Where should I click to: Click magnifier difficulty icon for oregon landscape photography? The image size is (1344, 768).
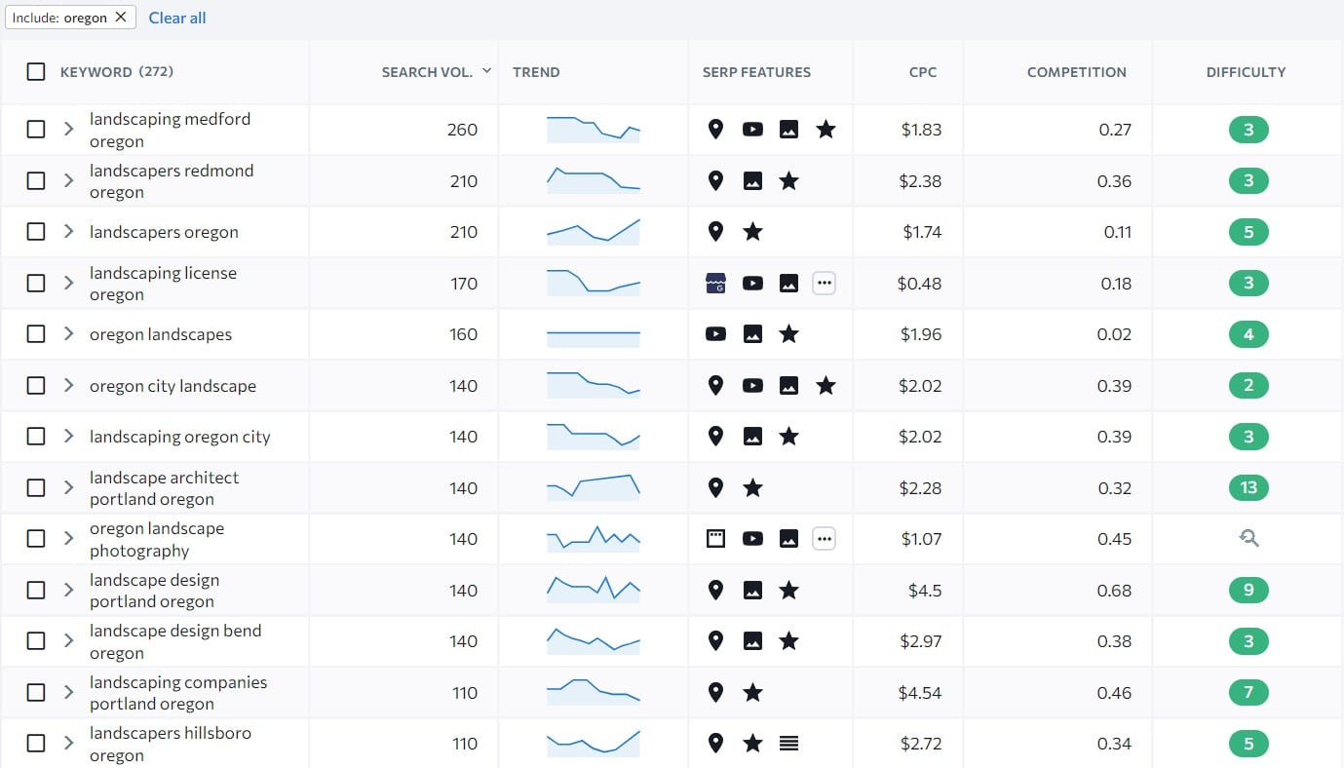pos(1249,538)
